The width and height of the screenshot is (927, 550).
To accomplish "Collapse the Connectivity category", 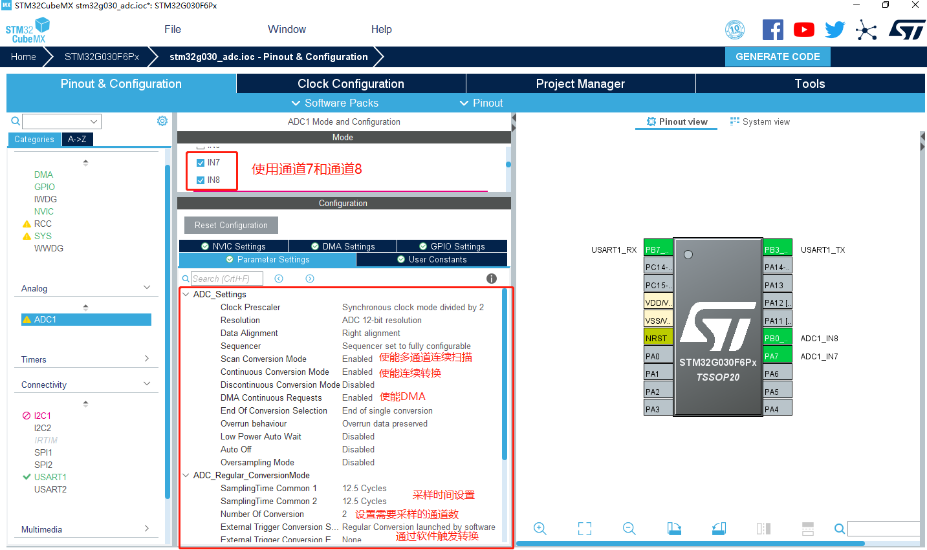I will click(147, 384).
